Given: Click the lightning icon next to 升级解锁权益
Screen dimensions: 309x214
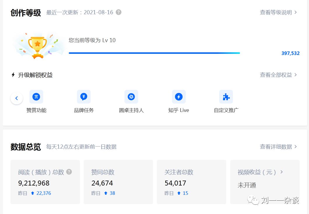Looking at the screenshot, I should (13, 75).
